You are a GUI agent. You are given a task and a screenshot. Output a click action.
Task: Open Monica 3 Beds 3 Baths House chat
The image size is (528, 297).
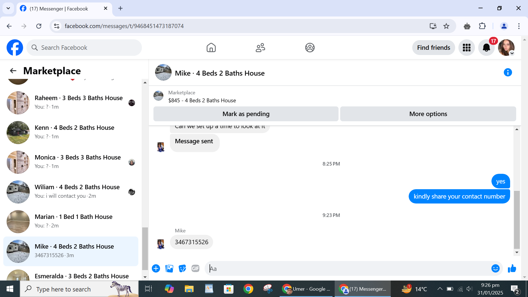point(71,162)
